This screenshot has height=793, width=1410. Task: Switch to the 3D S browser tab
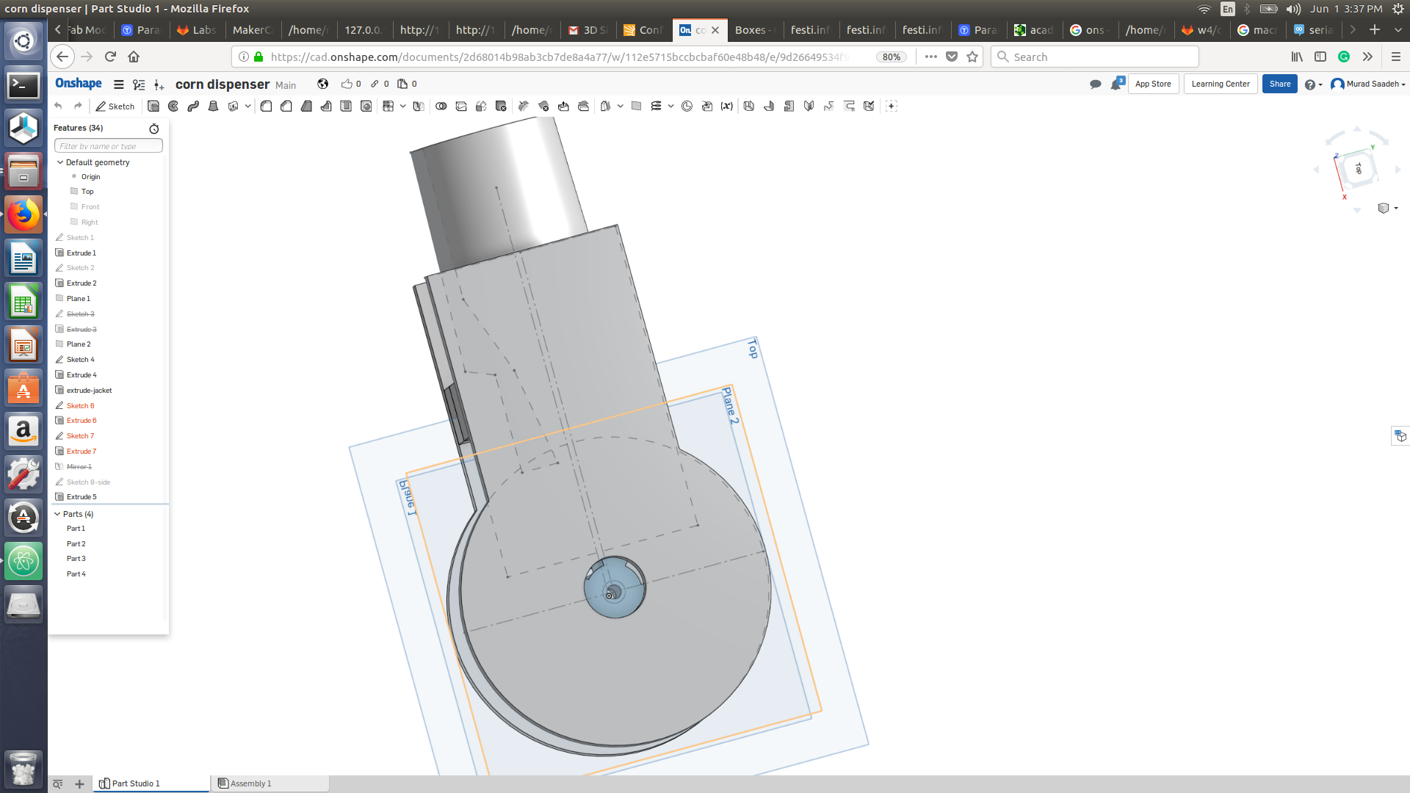click(x=588, y=30)
